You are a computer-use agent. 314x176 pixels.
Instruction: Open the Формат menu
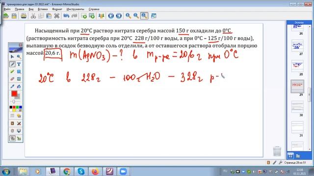pyautogui.click(x=57, y=9)
